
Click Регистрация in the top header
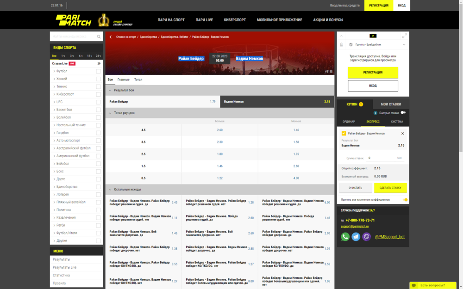379,6
